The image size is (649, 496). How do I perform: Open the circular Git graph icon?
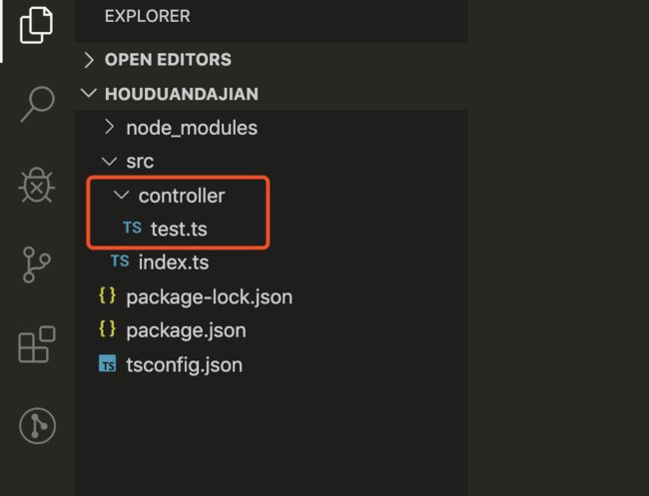click(x=37, y=426)
